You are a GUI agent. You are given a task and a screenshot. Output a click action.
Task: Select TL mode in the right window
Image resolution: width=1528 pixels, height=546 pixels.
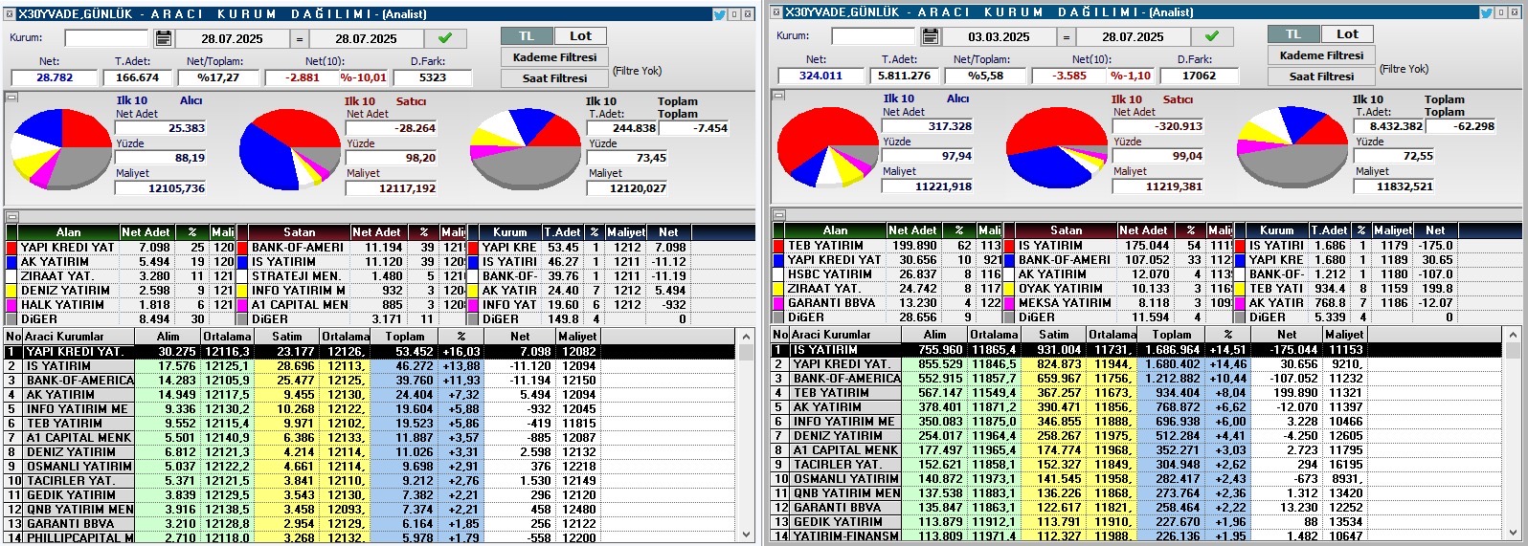click(1293, 33)
